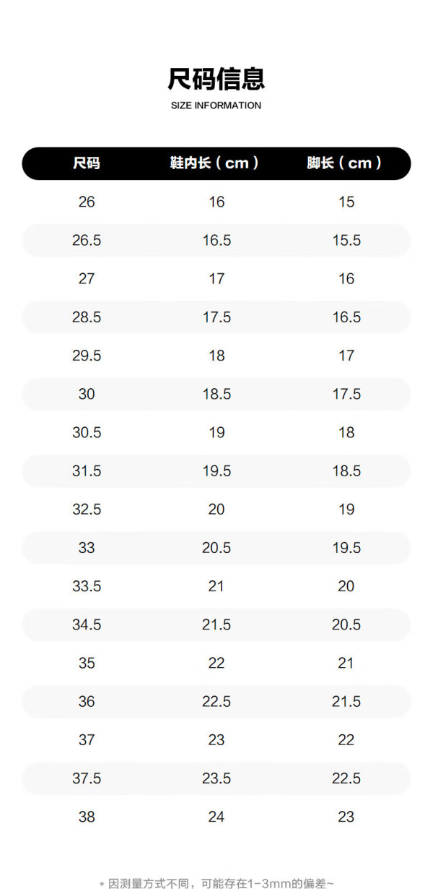Click size 33.5 cell

[87, 586]
